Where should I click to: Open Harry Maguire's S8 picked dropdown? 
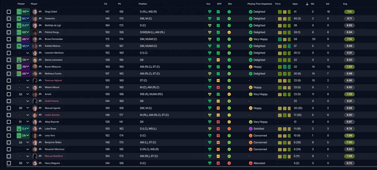point(23,163)
